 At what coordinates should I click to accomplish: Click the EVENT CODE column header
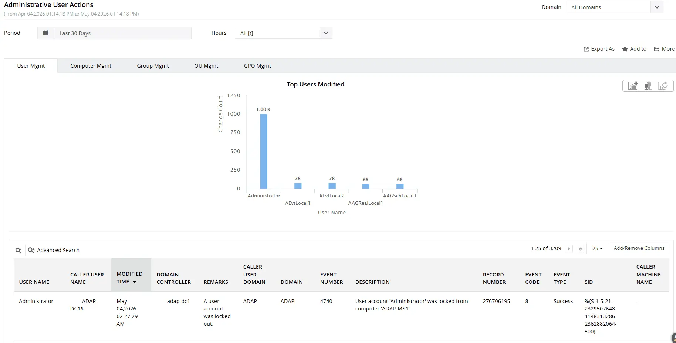(533, 278)
